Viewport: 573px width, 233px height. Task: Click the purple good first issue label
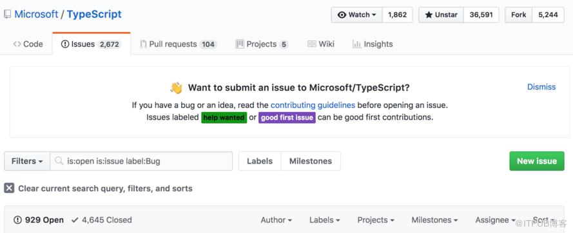coord(287,118)
